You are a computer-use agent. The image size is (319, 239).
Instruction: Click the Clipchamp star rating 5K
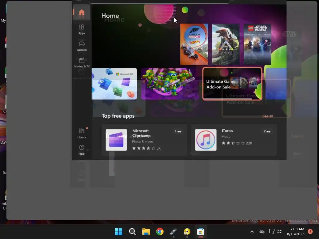(x=146, y=148)
